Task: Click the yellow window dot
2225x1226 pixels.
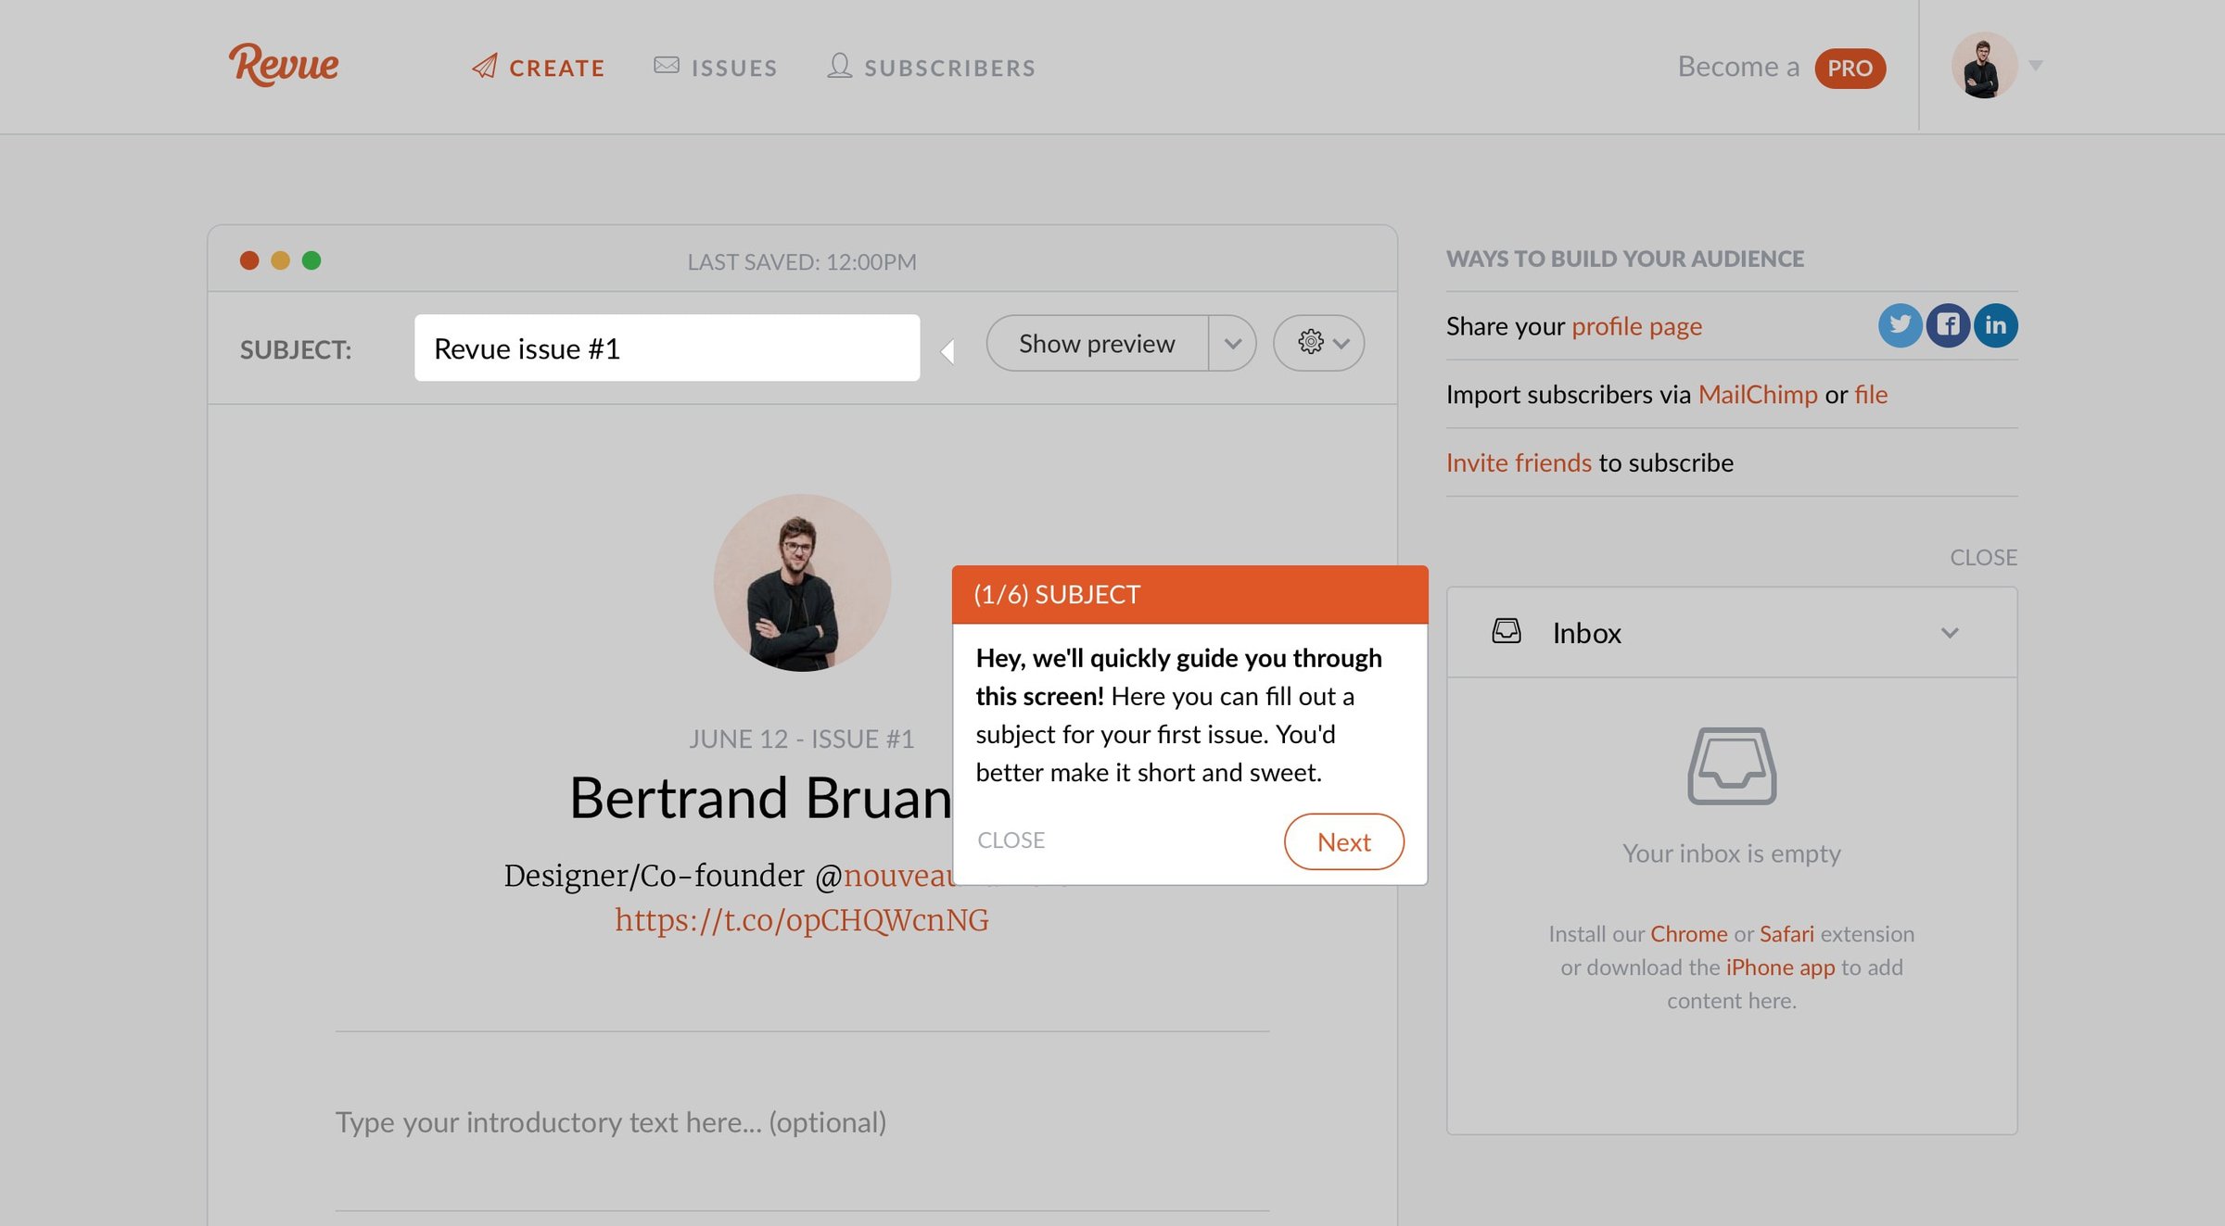Action: [280, 260]
